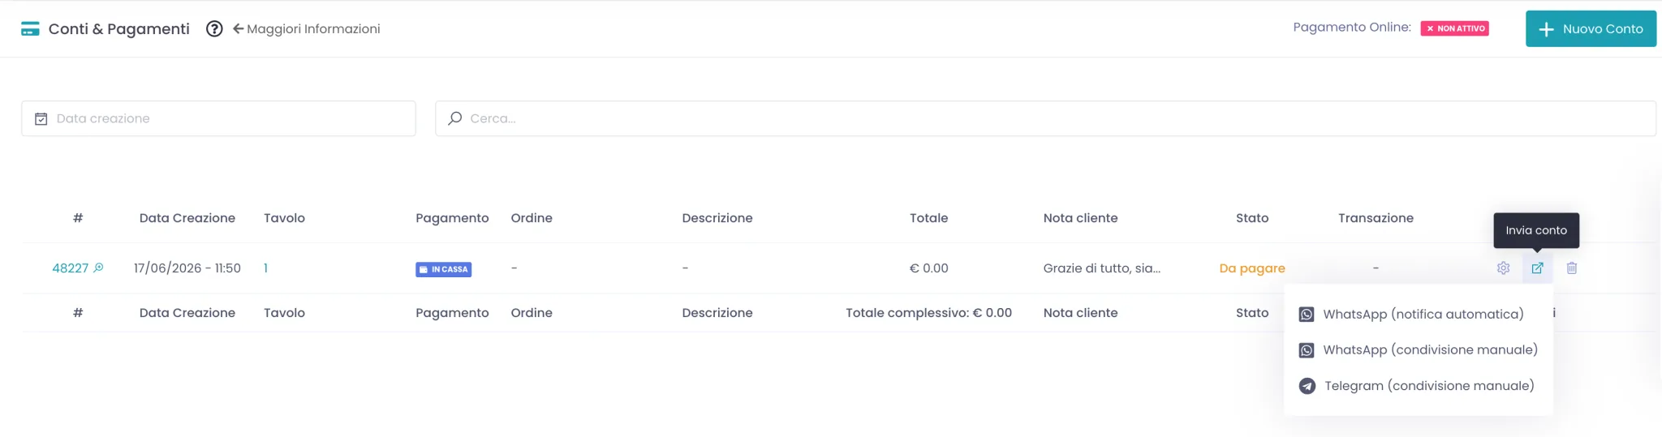The width and height of the screenshot is (1662, 437).
Task: Click the Invia conto share icon
Action: pyautogui.click(x=1537, y=268)
